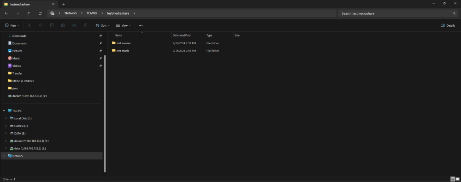Click the Rename icon in toolbar

tap(63, 26)
